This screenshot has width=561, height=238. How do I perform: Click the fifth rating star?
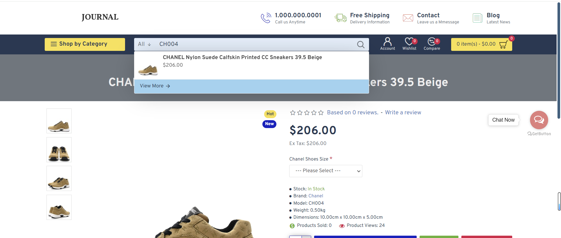click(x=321, y=113)
